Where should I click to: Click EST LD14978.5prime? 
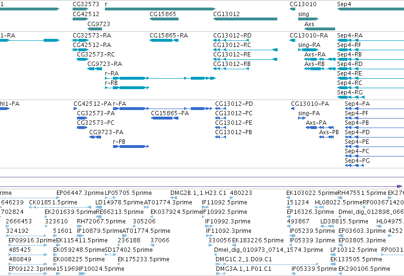click(119, 202)
